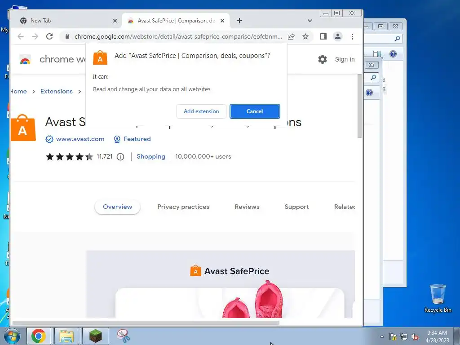This screenshot has height=345, width=460.
Task: Select the Avast SafePrice browser tab
Action: pos(176,21)
